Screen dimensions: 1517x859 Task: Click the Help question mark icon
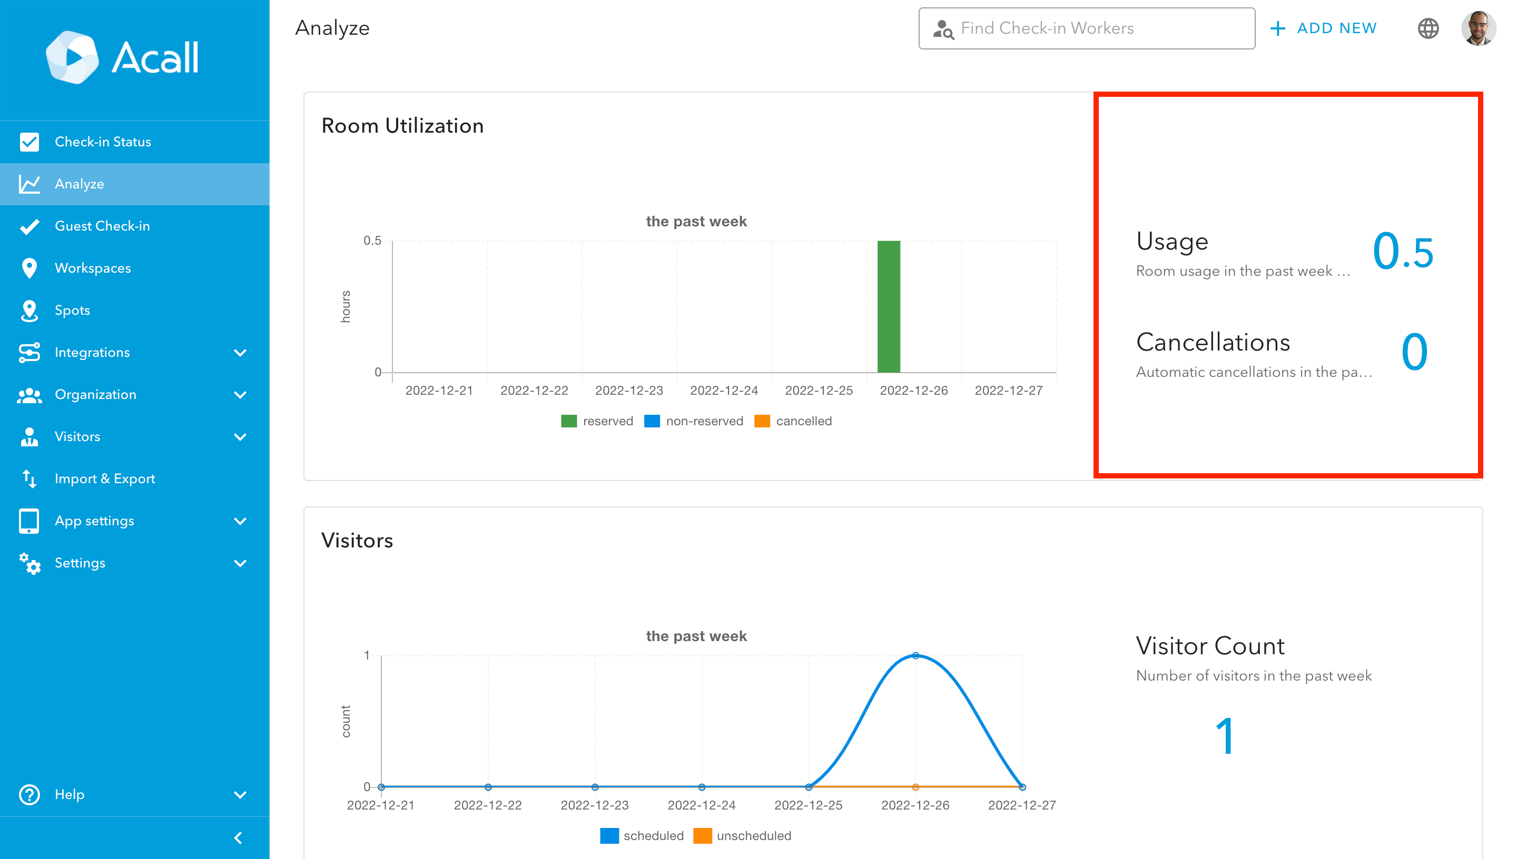(x=29, y=794)
